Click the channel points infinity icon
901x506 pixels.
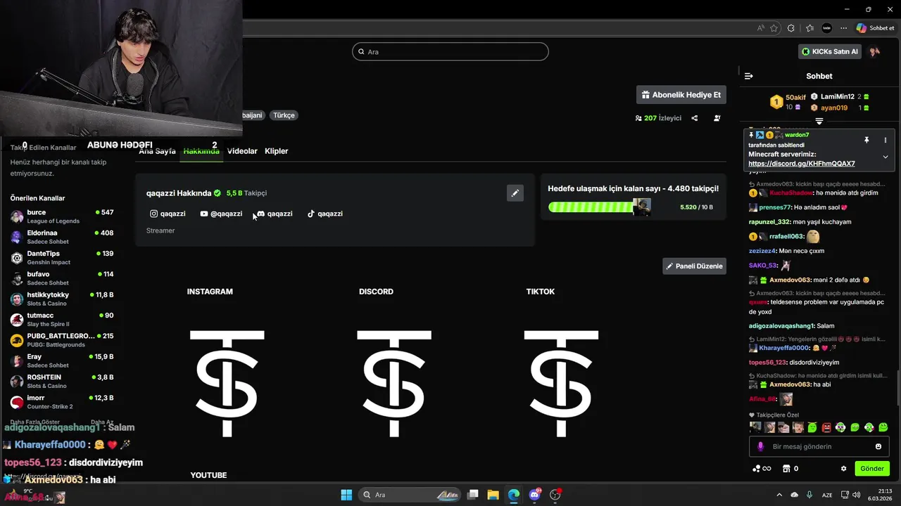click(762, 469)
